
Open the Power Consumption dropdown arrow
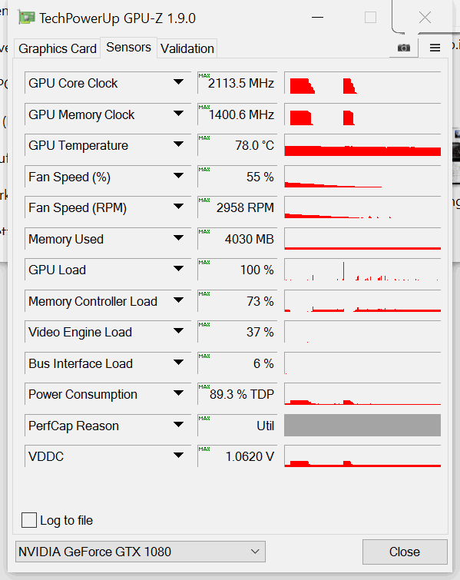click(x=178, y=393)
